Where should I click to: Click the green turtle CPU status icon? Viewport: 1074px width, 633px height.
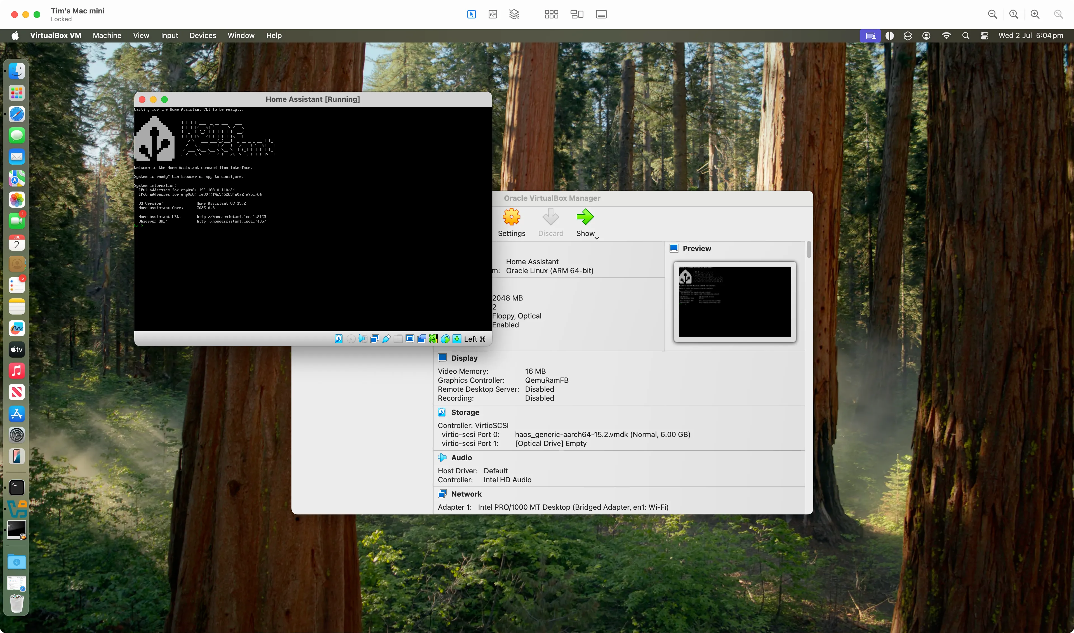pos(433,339)
